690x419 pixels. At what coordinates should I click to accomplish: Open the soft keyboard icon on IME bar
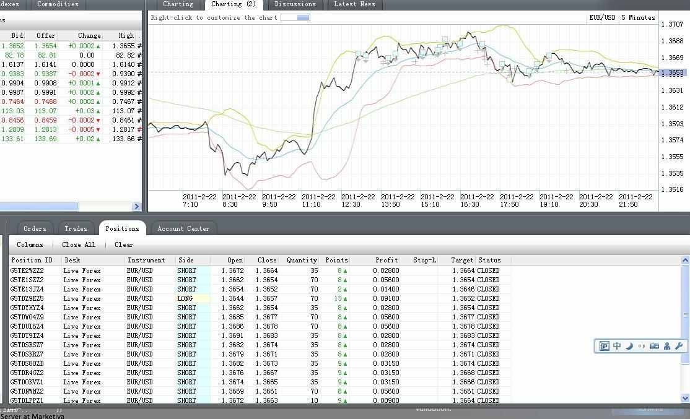pyautogui.click(x=654, y=346)
